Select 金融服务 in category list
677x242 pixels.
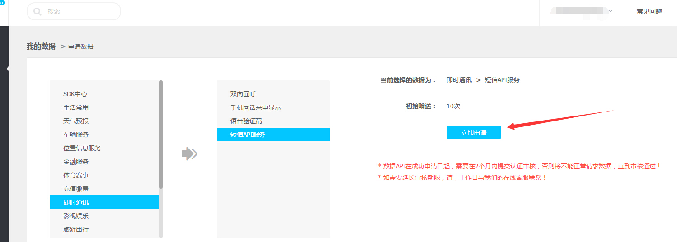click(76, 162)
